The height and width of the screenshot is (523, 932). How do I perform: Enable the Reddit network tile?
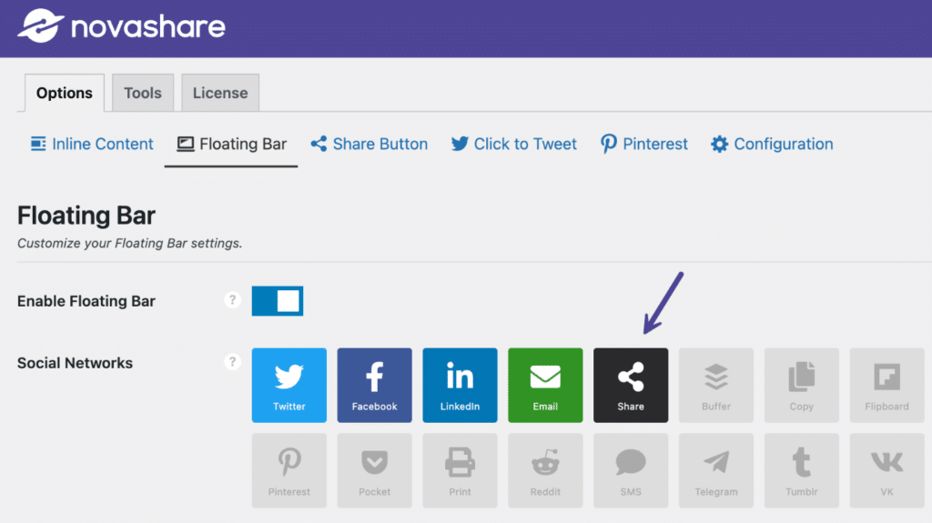click(545, 471)
